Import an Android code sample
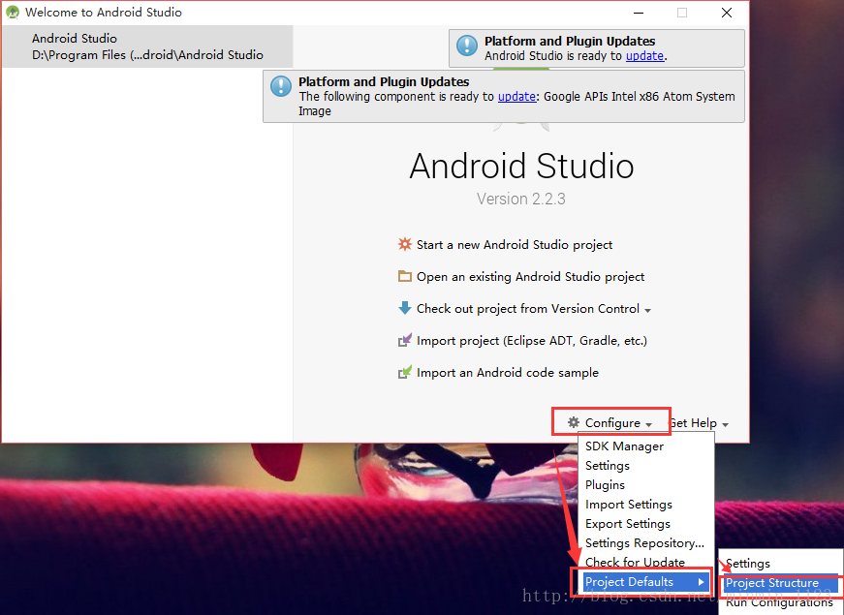Screen dimensions: 844x615 [508, 372]
